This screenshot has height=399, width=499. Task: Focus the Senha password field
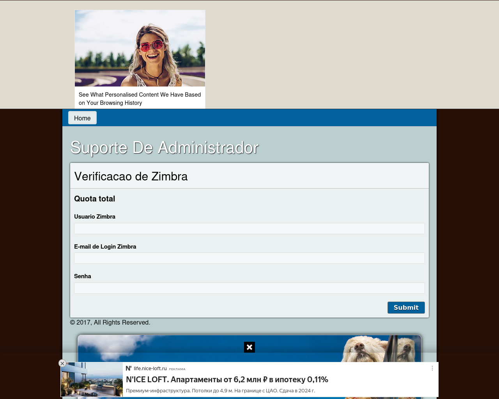pos(249,288)
